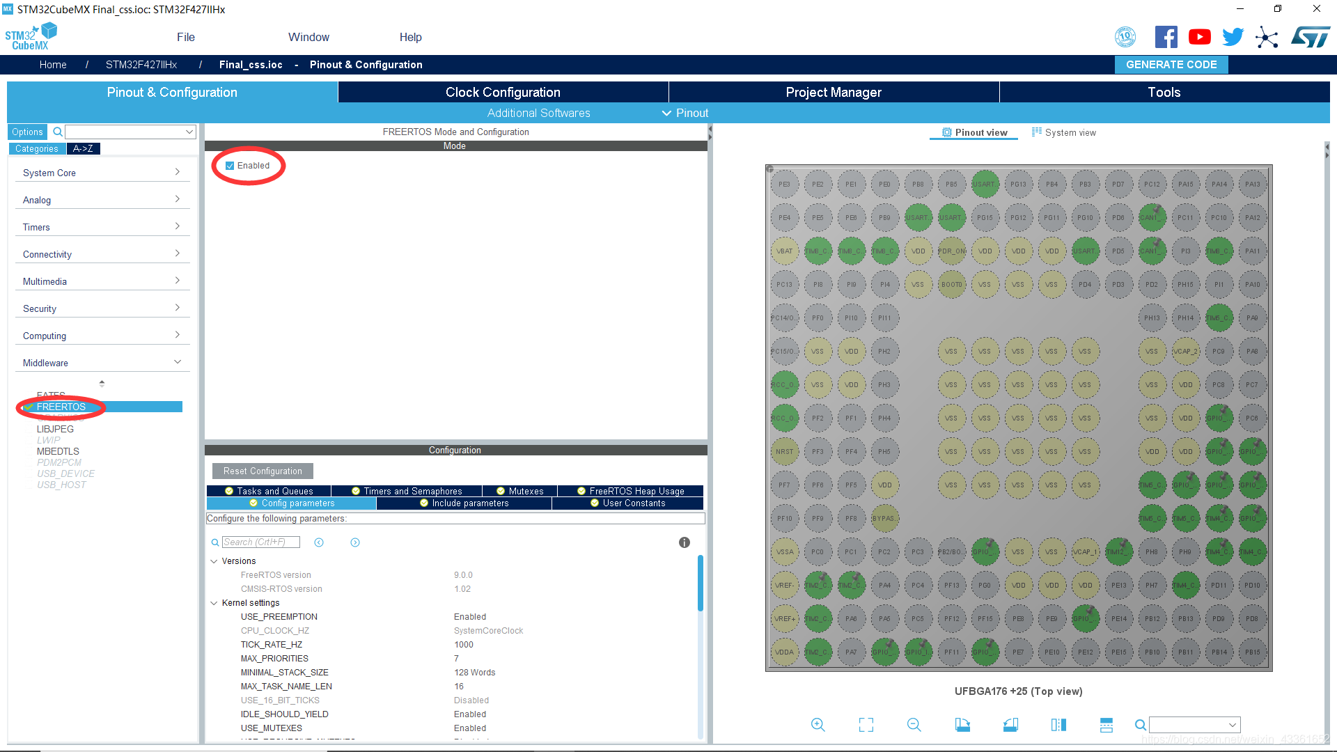This screenshot has width=1337, height=752.
Task: Expand the Timers category
Action: point(102,226)
